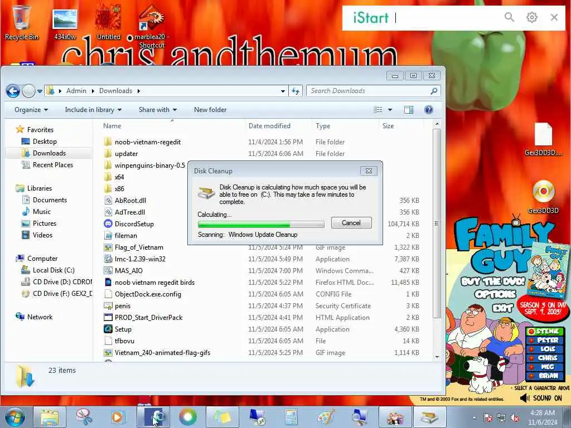This screenshot has width=571, height=428.
Task: Click into the iStart search field
Action: tap(446, 17)
